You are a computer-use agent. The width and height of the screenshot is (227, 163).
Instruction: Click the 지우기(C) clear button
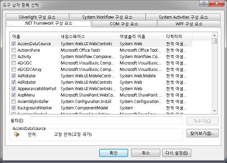pos(202,121)
